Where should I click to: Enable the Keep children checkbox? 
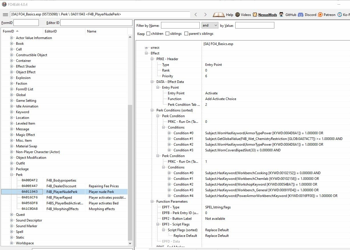coord(148,34)
